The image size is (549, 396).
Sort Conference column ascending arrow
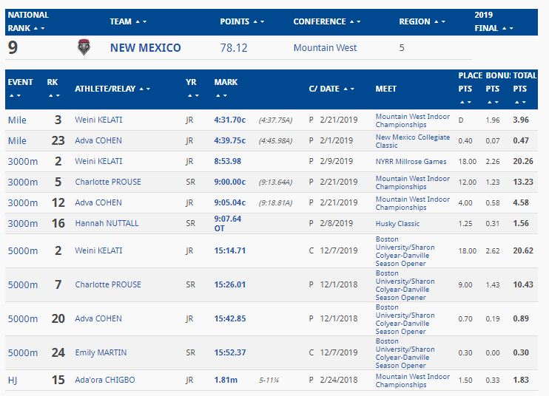point(351,21)
